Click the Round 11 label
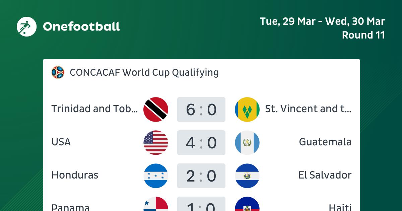Viewport: 402px width, 211px height. coord(363,35)
